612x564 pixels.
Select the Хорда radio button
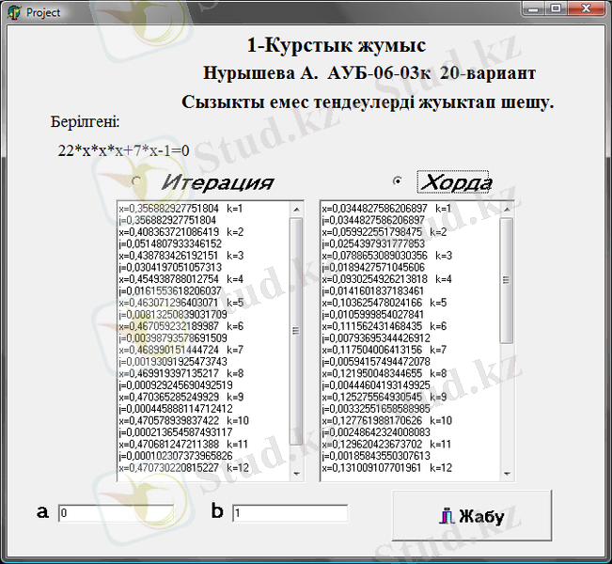click(398, 180)
